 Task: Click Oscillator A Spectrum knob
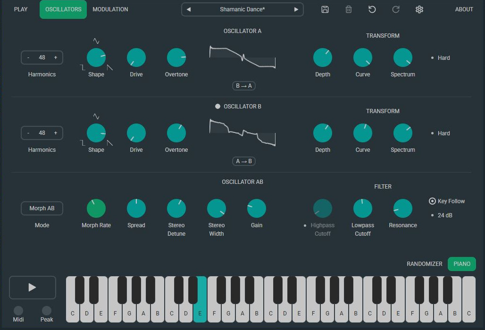click(x=403, y=58)
